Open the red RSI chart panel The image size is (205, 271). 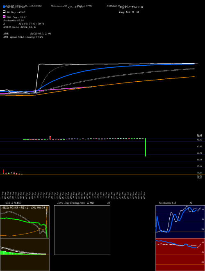(x=180, y=255)
